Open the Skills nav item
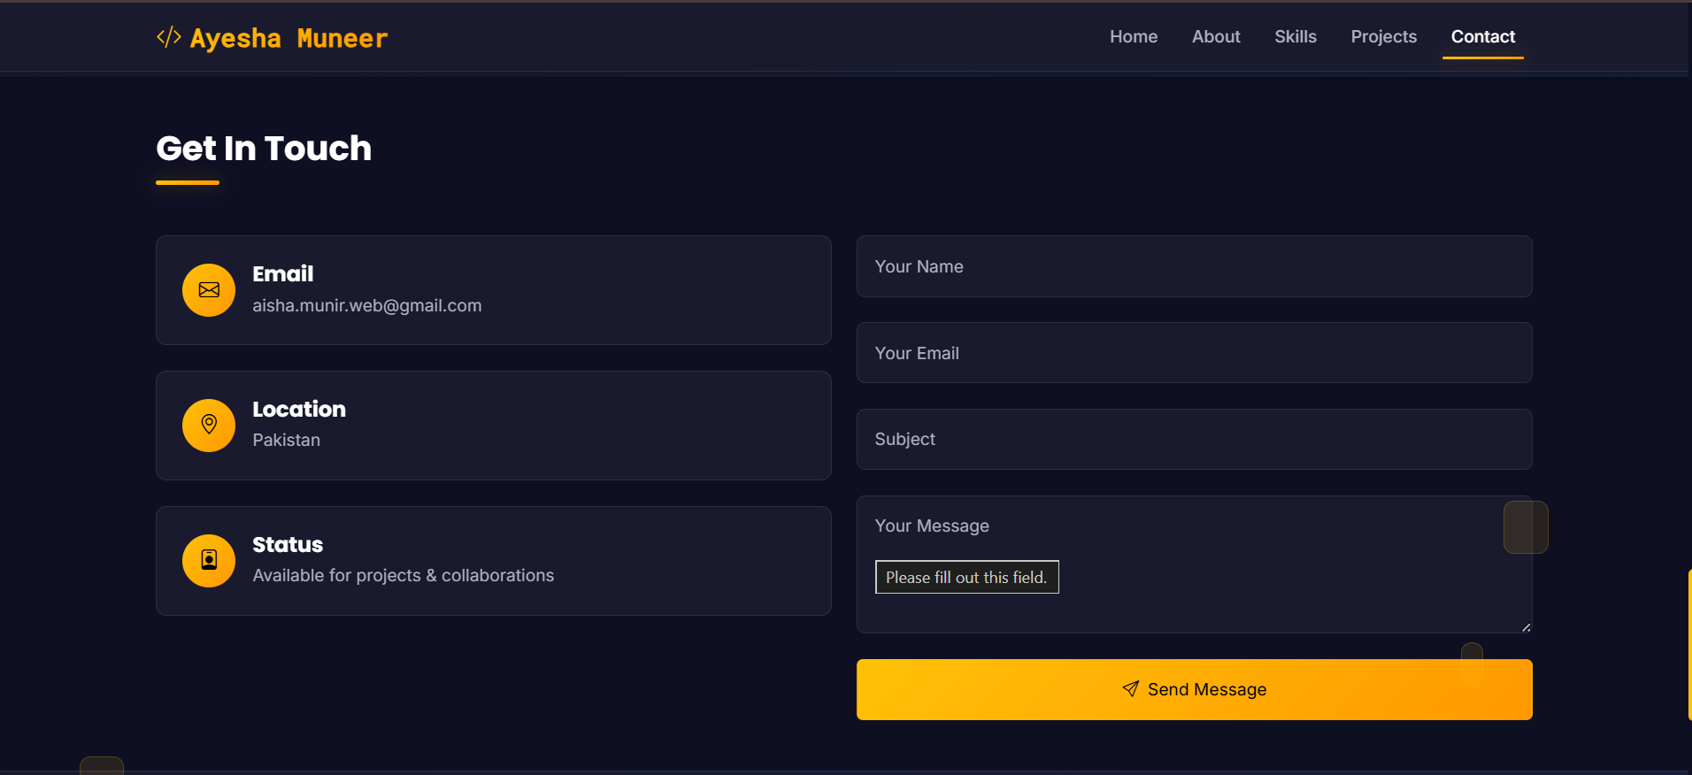The height and width of the screenshot is (775, 1692). 1296,36
